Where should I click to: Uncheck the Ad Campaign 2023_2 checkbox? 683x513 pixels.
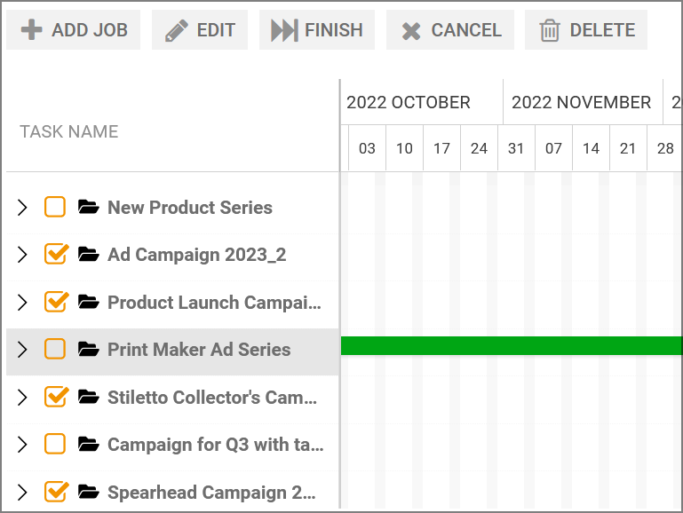pyautogui.click(x=56, y=254)
